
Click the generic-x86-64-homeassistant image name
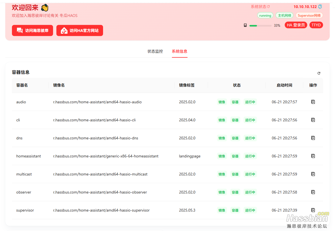click(x=106, y=156)
